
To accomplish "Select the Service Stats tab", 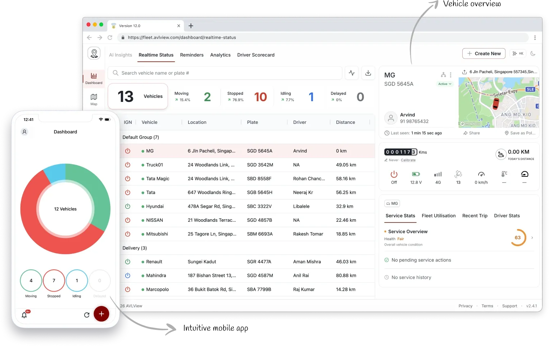I will 400,216.
